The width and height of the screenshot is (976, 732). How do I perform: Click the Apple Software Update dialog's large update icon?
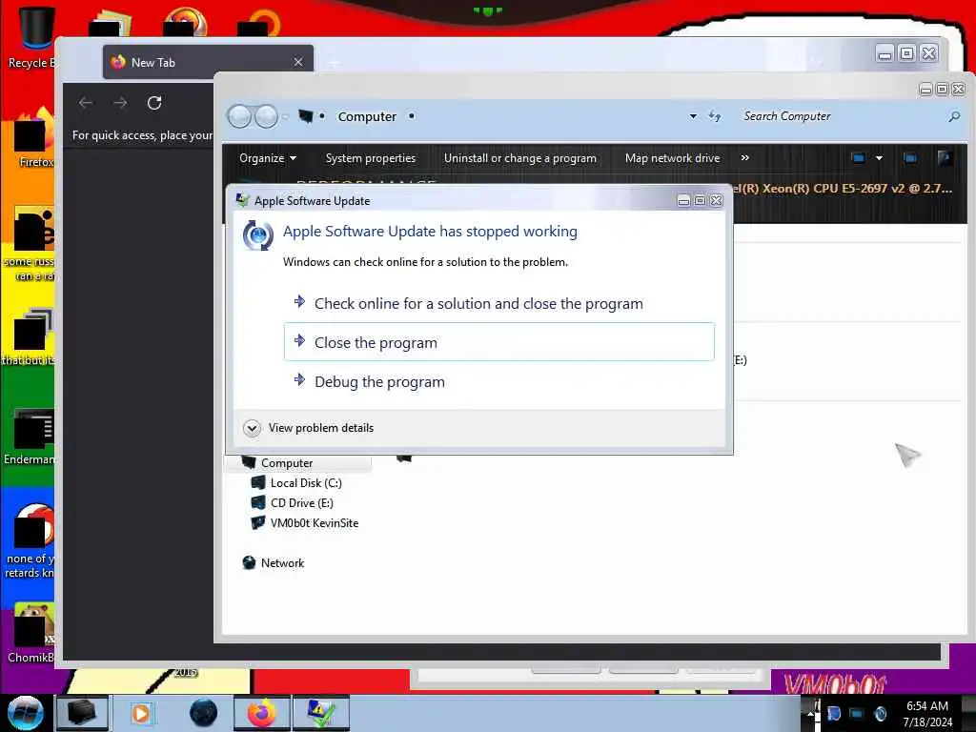257,235
